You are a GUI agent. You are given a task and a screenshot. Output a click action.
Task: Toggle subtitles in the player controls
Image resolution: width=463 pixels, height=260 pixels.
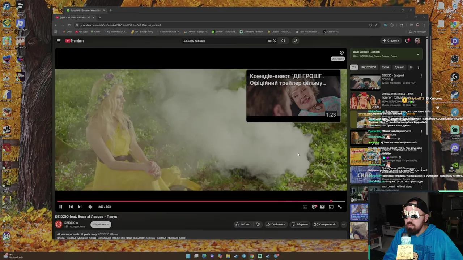[x=305, y=207]
